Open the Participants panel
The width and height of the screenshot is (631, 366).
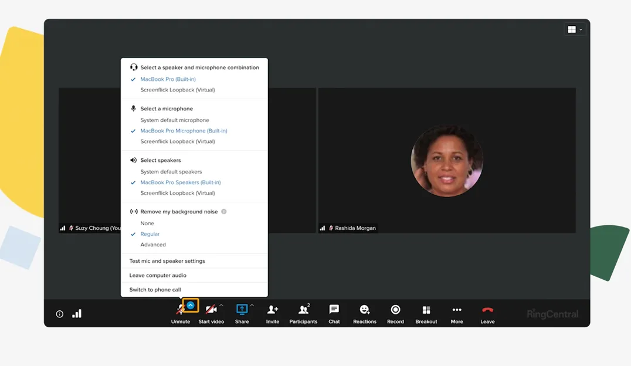[x=303, y=310]
